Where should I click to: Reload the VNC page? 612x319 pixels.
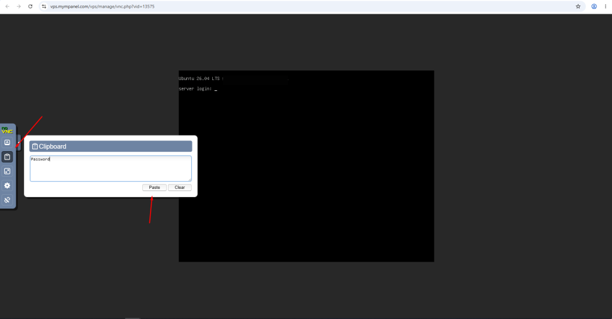(30, 6)
